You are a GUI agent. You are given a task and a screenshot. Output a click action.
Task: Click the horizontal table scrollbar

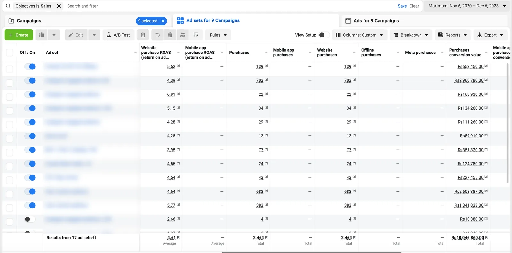[x=312, y=252]
